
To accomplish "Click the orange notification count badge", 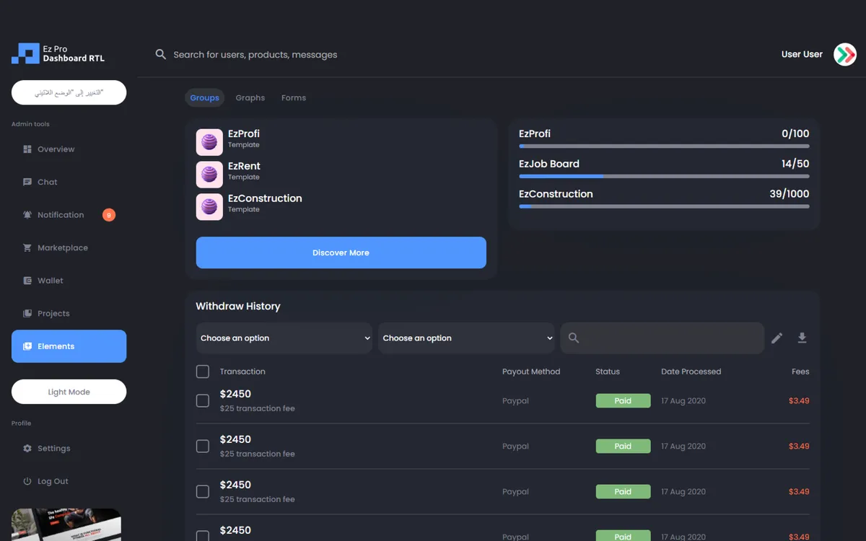I will tap(109, 215).
